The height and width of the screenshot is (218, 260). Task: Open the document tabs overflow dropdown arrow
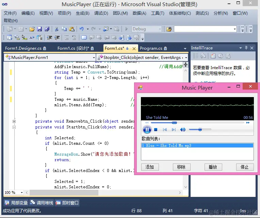point(185,48)
